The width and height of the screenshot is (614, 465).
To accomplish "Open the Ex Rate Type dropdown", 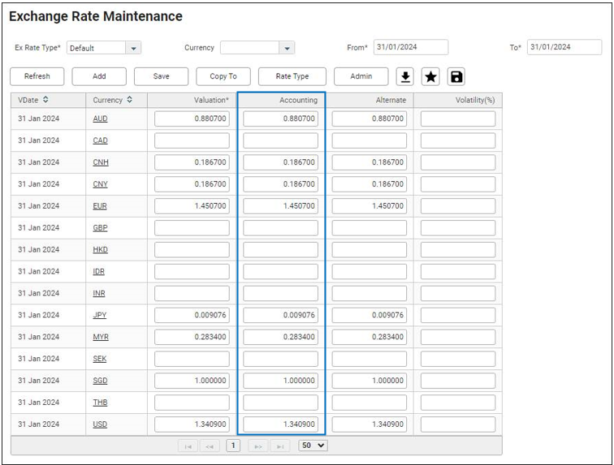I will coord(134,49).
